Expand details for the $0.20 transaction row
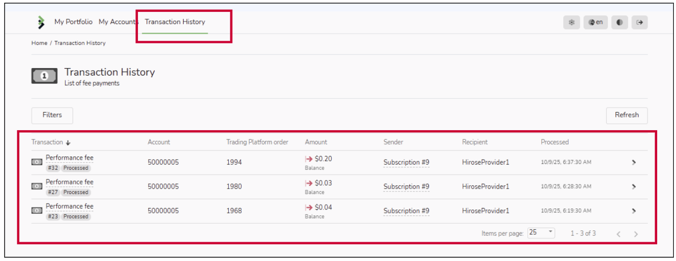Image resolution: width=676 pixels, height=261 pixels. point(634,162)
